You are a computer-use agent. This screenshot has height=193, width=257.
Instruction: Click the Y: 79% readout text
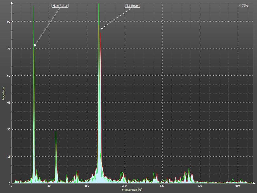pyautogui.click(x=243, y=6)
